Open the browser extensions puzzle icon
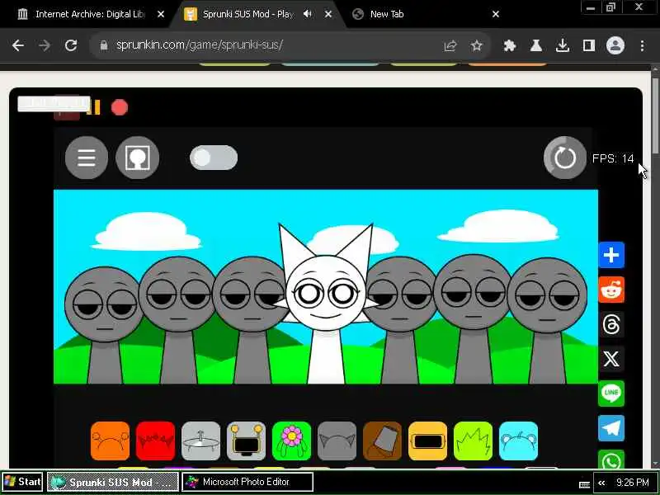 tap(510, 45)
